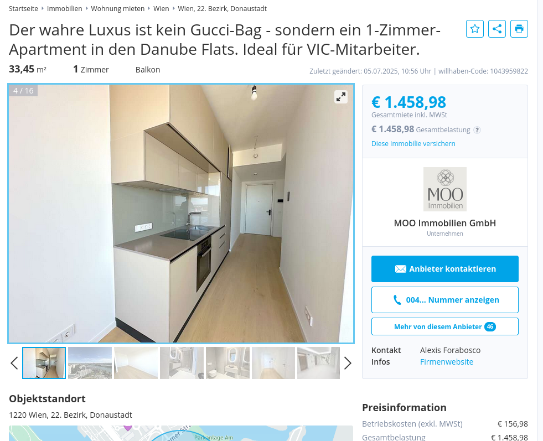The height and width of the screenshot is (441, 543).
Task: Visit the Firmenwebsite link
Action: point(446,362)
